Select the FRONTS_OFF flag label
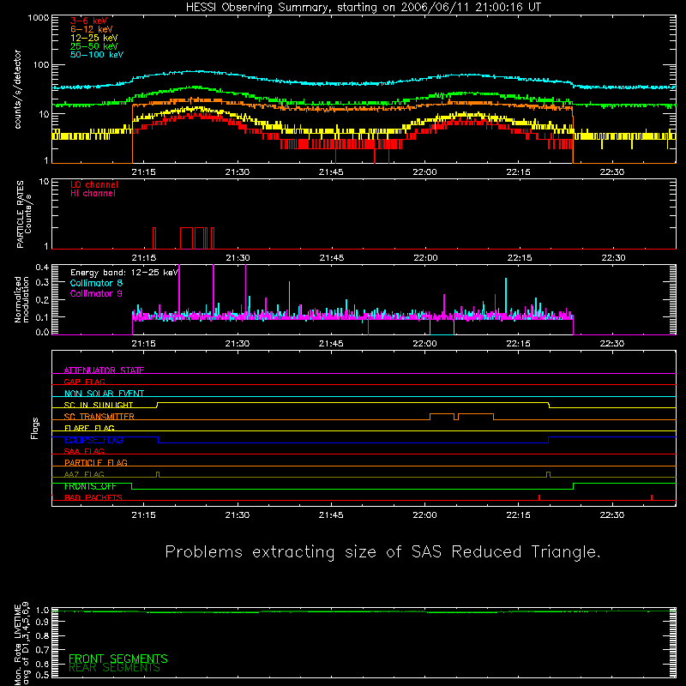Screen dimensions: 686x686 (x=90, y=486)
